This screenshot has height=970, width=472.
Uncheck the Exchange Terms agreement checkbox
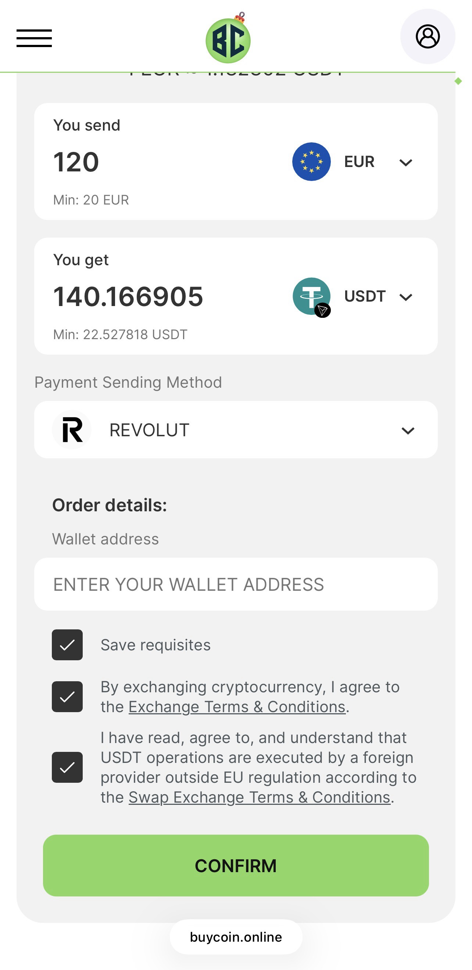point(67,697)
